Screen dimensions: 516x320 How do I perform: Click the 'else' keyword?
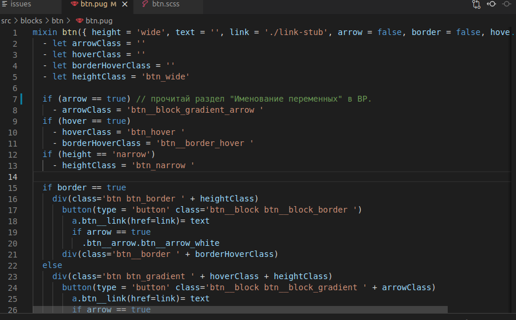tap(53, 265)
